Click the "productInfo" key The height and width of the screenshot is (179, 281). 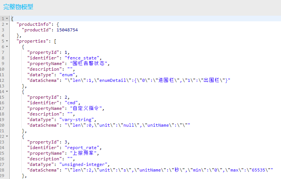(34, 24)
